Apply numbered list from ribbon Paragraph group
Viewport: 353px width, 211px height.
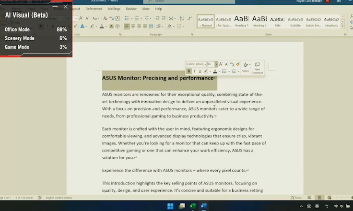coord(136,19)
